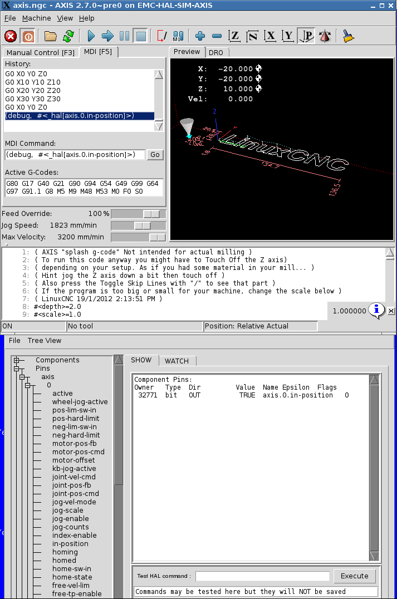
Task: Open Tree View menu in HAL window
Action: pos(45,340)
